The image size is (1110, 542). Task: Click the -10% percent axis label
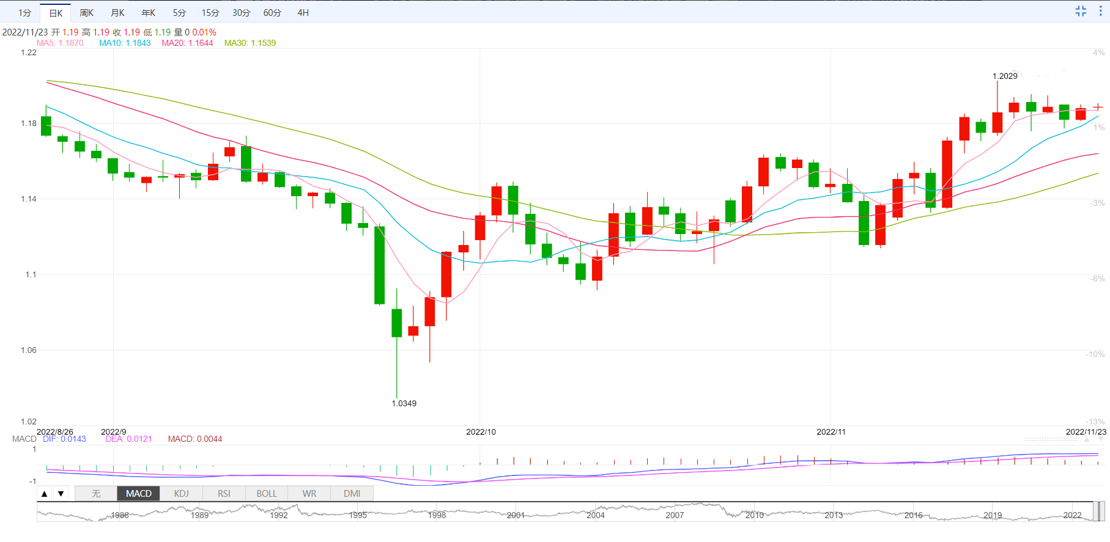pyautogui.click(x=1095, y=354)
